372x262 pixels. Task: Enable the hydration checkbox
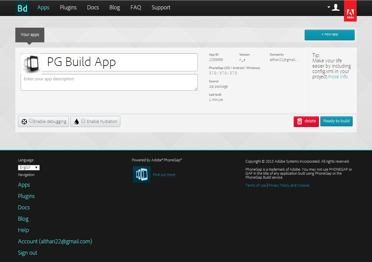click(83, 121)
